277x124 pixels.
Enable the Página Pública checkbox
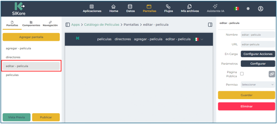pyautogui.click(x=242, y=74)
